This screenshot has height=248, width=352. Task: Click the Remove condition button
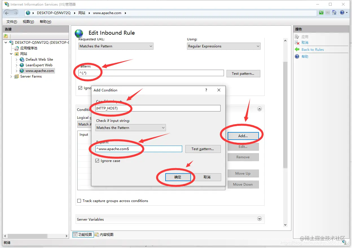243,157
